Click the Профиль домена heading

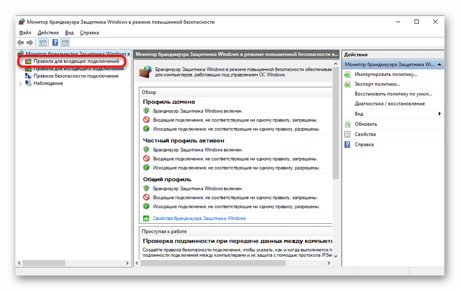(169, 102)
